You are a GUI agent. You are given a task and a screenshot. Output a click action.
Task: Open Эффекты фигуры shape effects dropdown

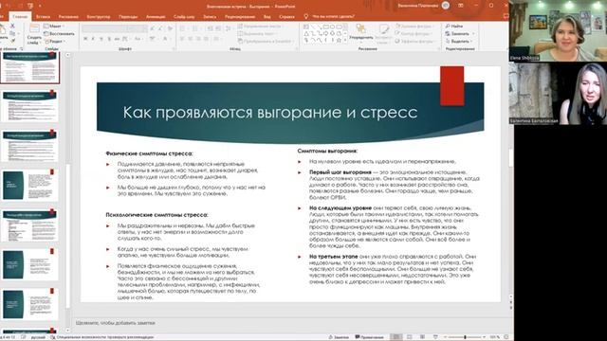pyautogui.click(x=414, y=41)
